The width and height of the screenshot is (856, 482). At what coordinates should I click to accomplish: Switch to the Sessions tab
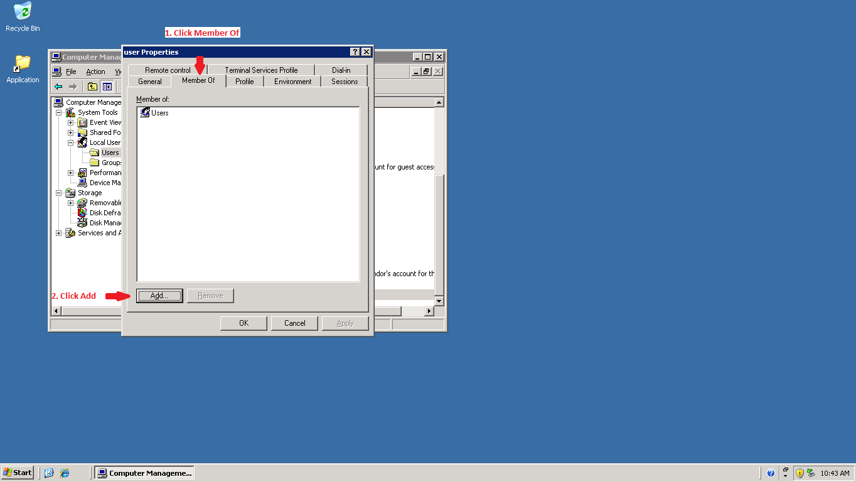point(344,81)
